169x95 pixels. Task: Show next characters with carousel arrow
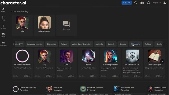(162, 61)
